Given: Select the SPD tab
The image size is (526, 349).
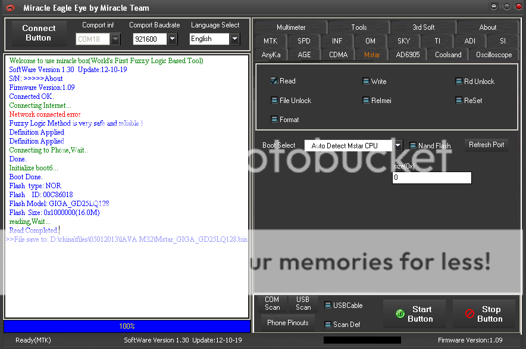Looking at the screenshot, I should tap(303, 41).
